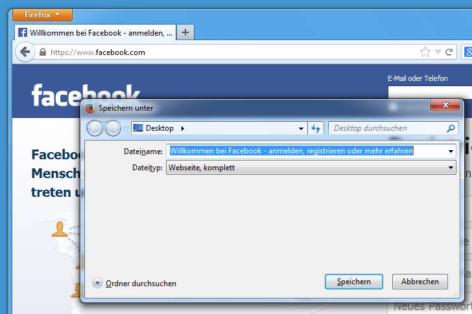The image size is (472, 314).
Task: Open recent locations arrow beside navigation buttons
Action: pos(126,129)
